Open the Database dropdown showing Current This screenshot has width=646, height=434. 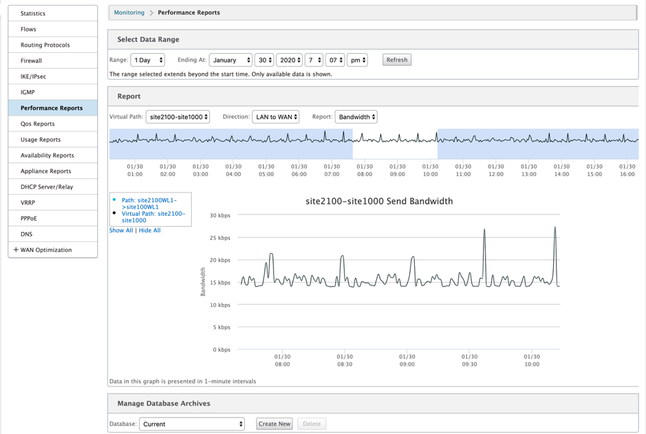[x=192, y=424]
